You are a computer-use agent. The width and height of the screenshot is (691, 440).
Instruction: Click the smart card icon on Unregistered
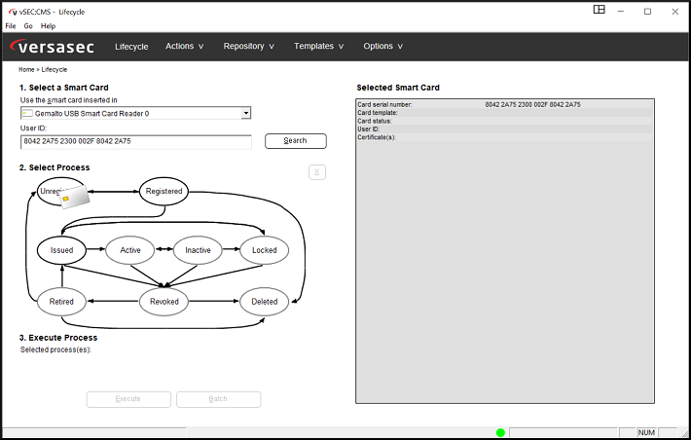[75, 197]
